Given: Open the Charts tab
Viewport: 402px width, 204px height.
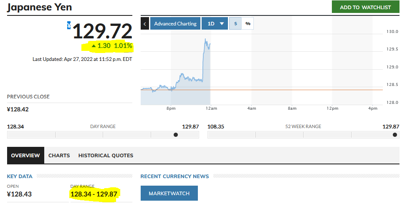Looking at the screenshot, I should [59, 156].
